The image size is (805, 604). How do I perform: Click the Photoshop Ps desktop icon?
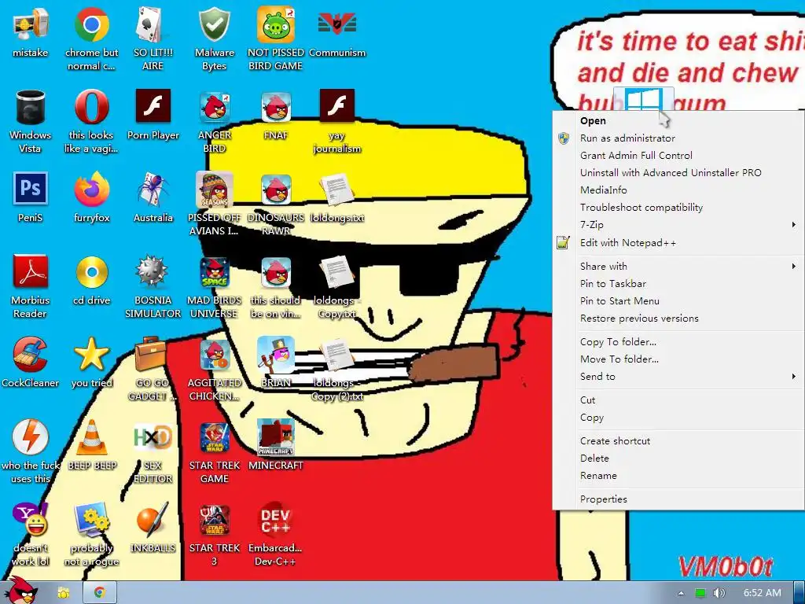[31, 189]
